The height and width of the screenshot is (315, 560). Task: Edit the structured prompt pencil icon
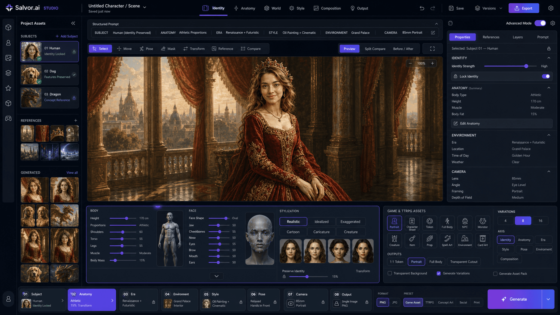point(433,33)
